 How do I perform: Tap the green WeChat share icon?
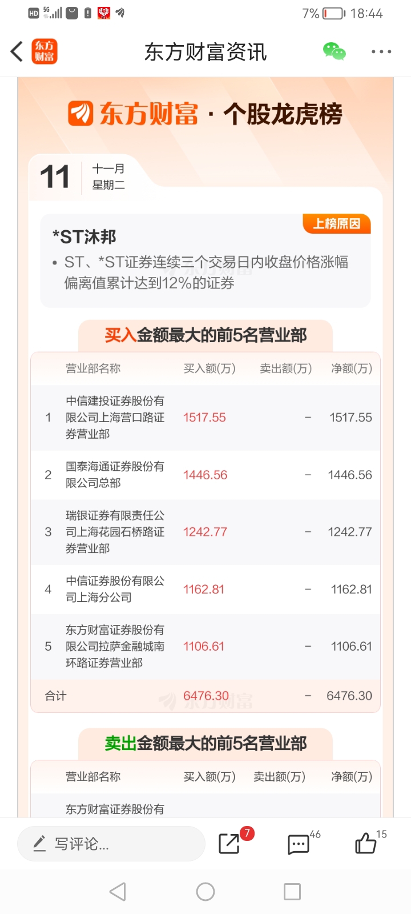(x=335, y=51)
